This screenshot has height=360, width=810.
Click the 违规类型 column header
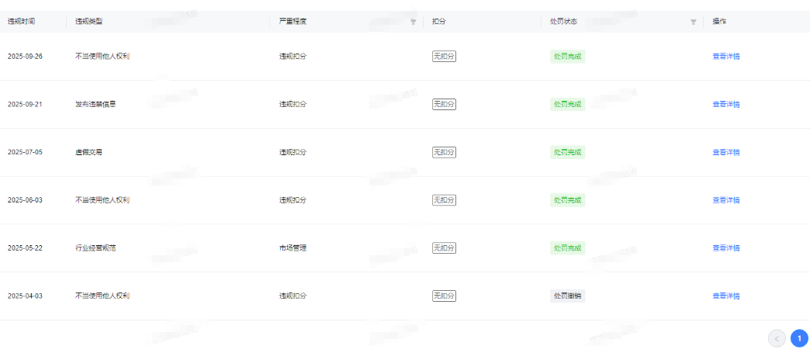(88, 21)
